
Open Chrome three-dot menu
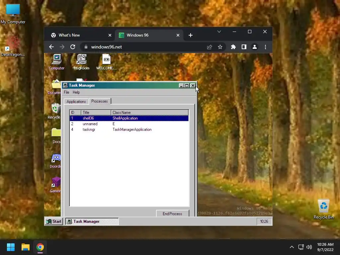[x=265, y=47]
